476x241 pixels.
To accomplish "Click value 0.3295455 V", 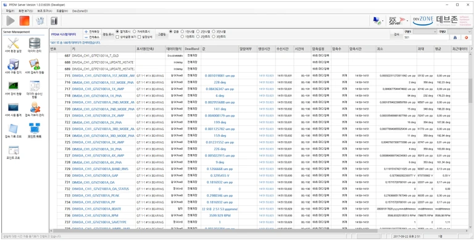I will [x=220, y=176].
